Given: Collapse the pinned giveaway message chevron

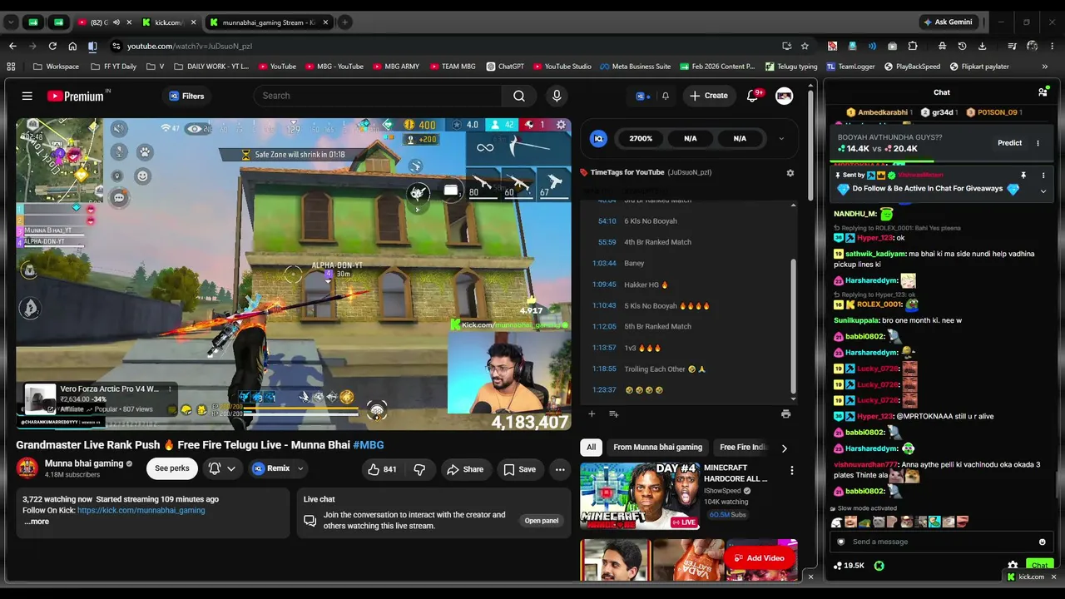Looking at the screenshot, I should [x=1043, y=191].
